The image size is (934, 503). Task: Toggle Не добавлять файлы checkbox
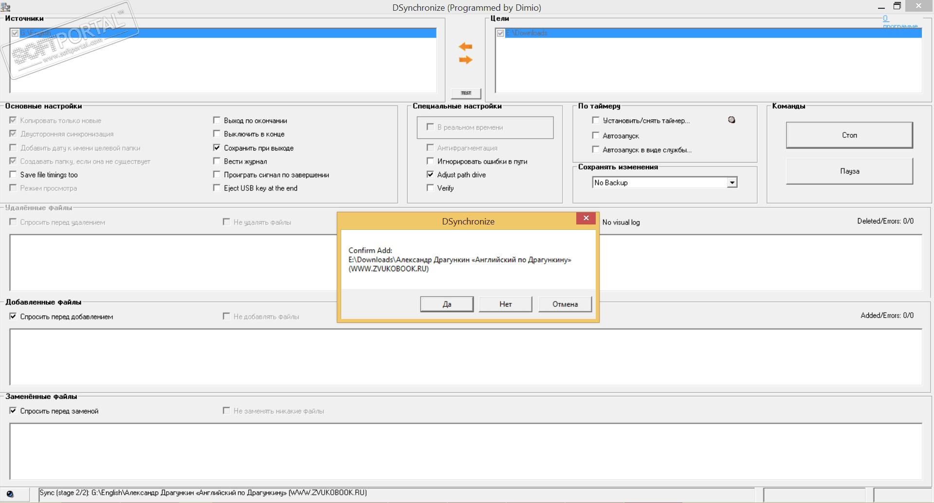pyautogui.click(x=226, y=317)
